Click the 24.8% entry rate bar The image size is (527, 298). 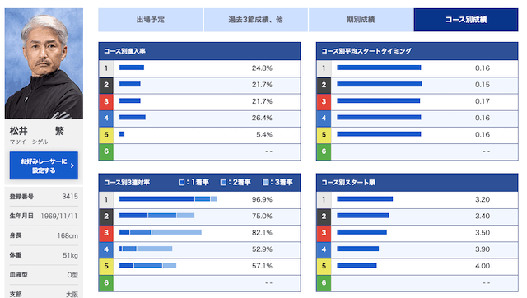tap(132, 68)
